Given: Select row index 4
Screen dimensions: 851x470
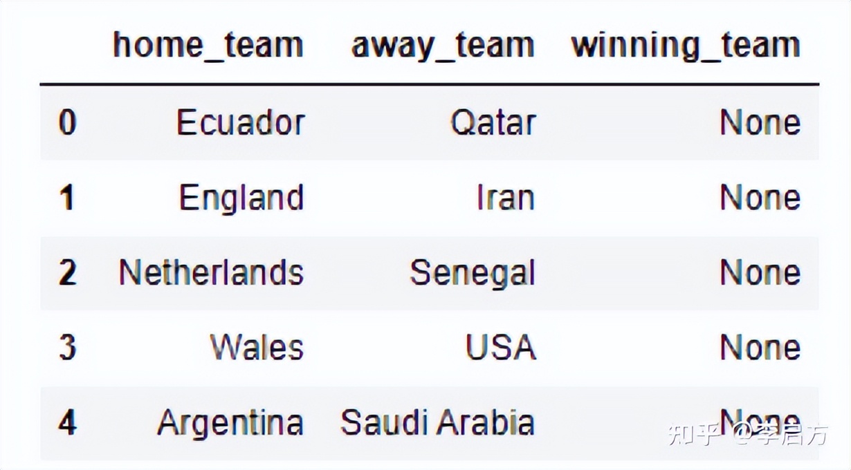Looking at the screenshot, I should [x=67, y=422].
